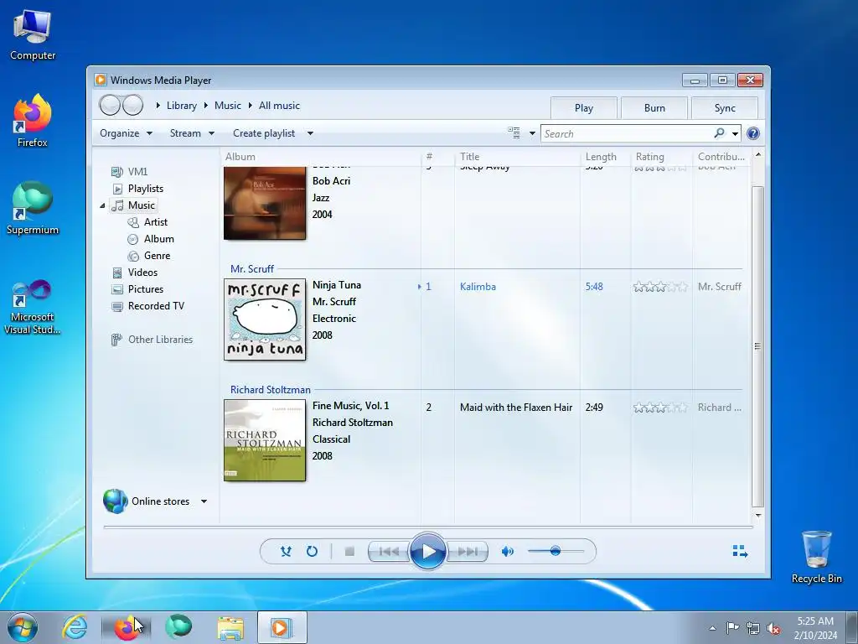
Task: Browse by Artist in the sidebar
Action: point(155,222)
